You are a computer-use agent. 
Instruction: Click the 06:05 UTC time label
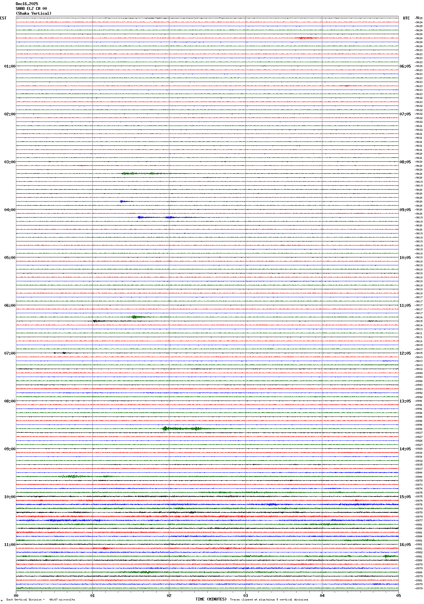[x=405, y=66]
